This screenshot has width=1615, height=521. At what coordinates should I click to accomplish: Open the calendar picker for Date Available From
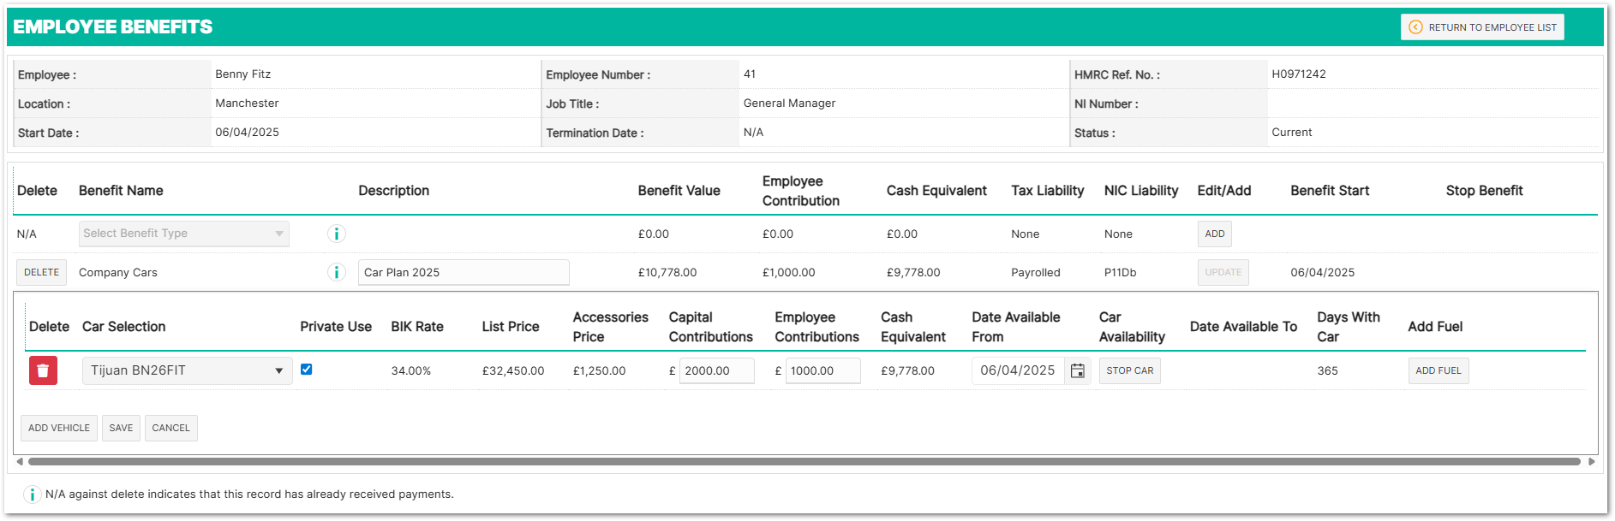(x=1078, y=370)
